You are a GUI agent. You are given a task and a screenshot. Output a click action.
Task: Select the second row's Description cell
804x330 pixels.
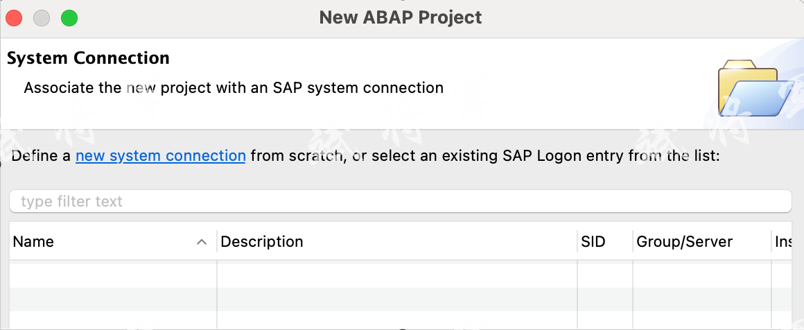[396, 299]
